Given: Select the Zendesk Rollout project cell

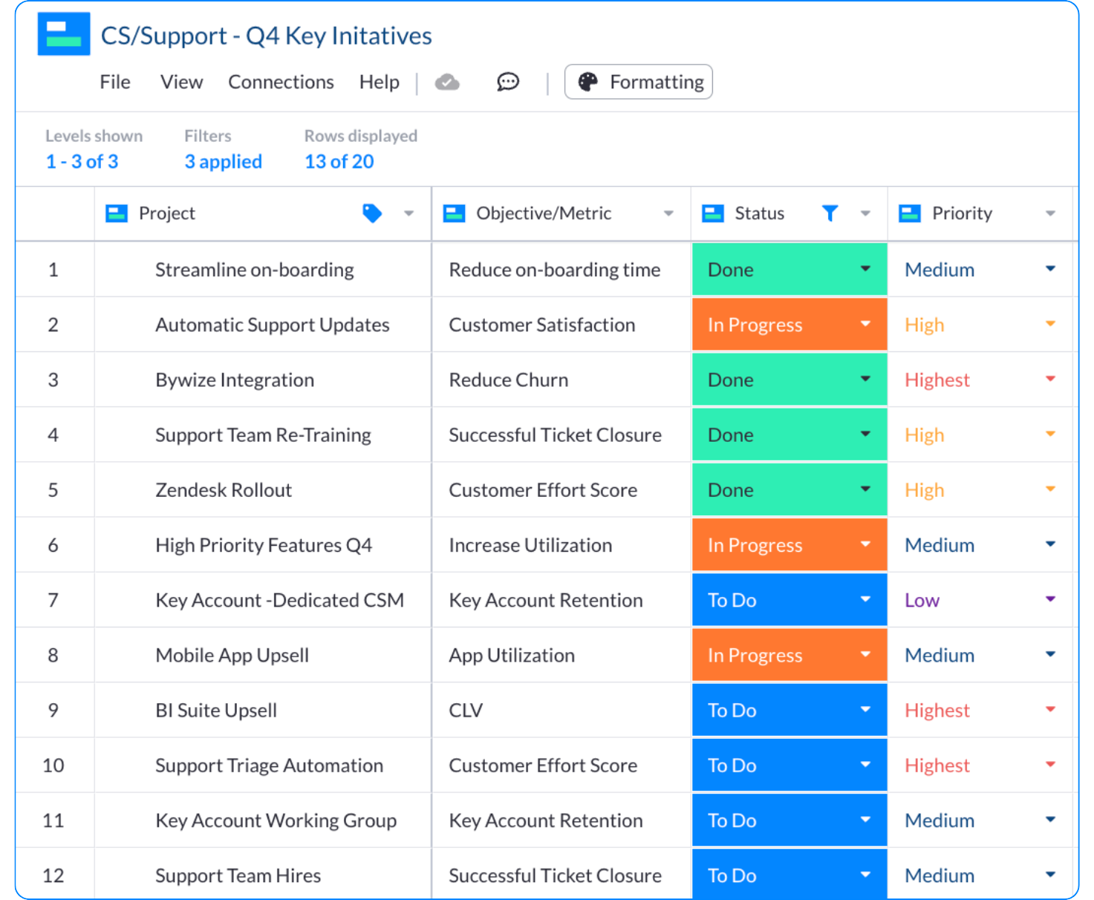Looking at the screenshot, I should coord(263,490).
